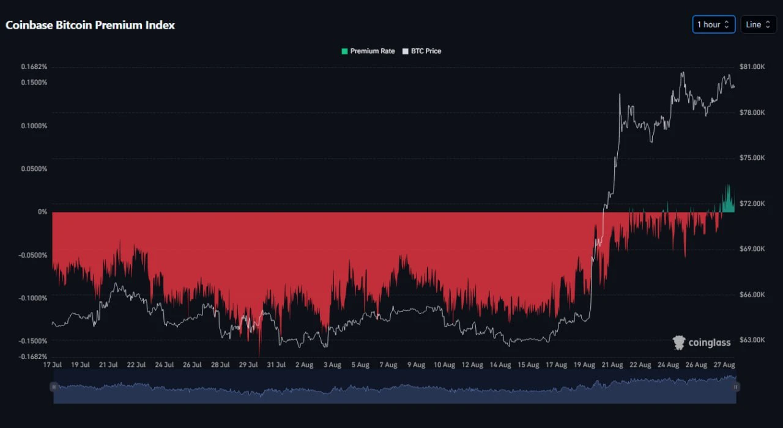Click the Coinbase Bitcoin Premium Index title
This screenshot has width=783, height=428.
pyautogui.click(x=91, y=25)
